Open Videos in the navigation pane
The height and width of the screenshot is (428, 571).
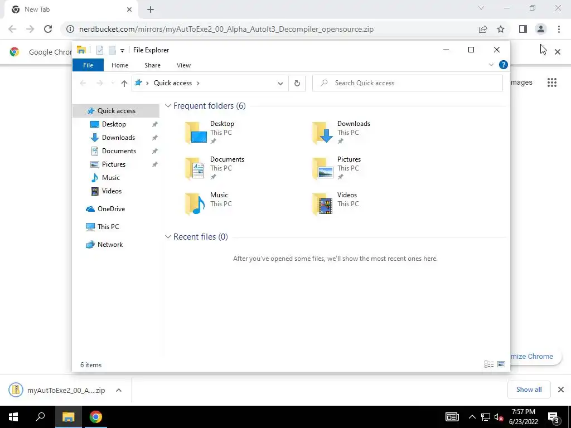point(112,191)
